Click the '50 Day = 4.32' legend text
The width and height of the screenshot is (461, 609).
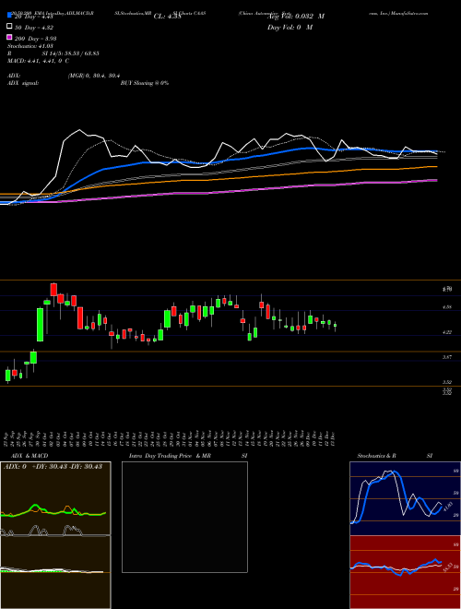(34, 28)
